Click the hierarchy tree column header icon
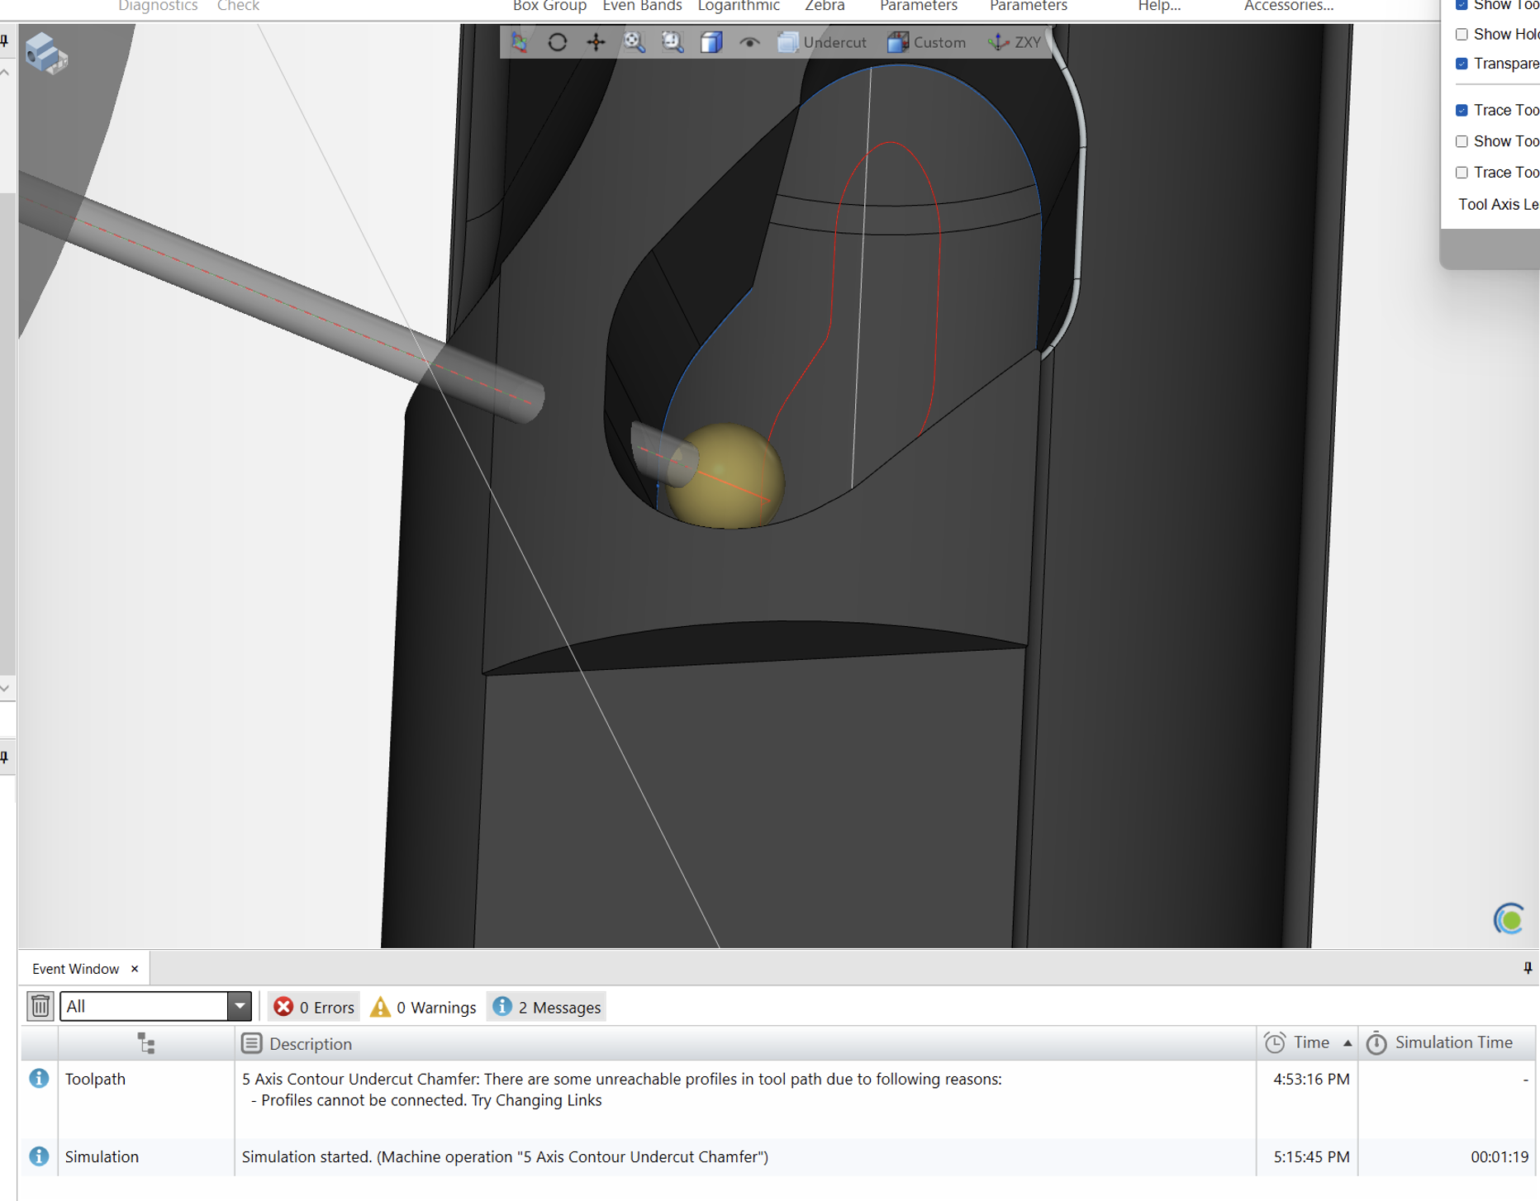Screen dimensions: 1540x1201 coord(146,1043)
